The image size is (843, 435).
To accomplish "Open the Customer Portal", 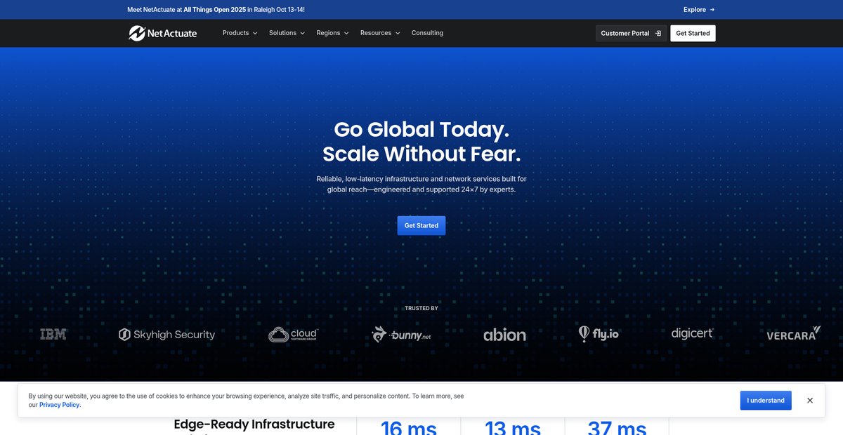I will [631, 33].
